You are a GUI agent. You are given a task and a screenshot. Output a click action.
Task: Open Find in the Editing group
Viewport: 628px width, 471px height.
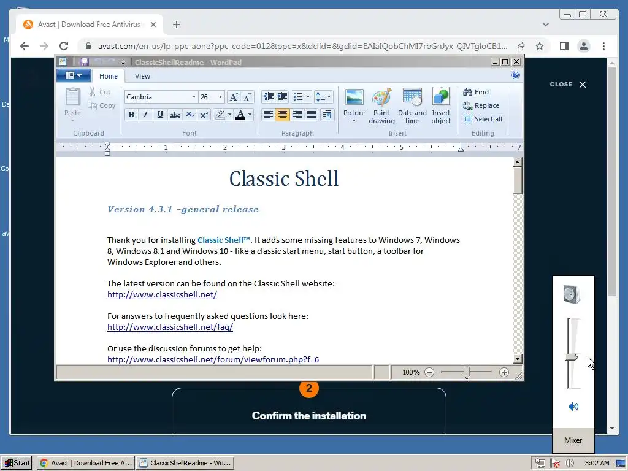point(476,92)
